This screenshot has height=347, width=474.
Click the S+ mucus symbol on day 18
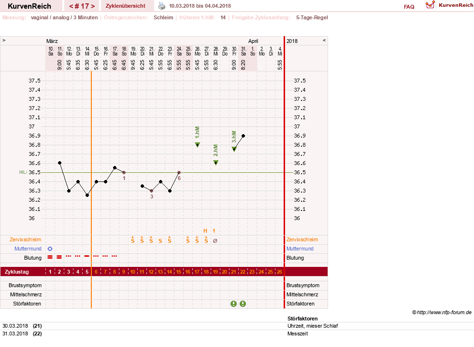[206, 240]
